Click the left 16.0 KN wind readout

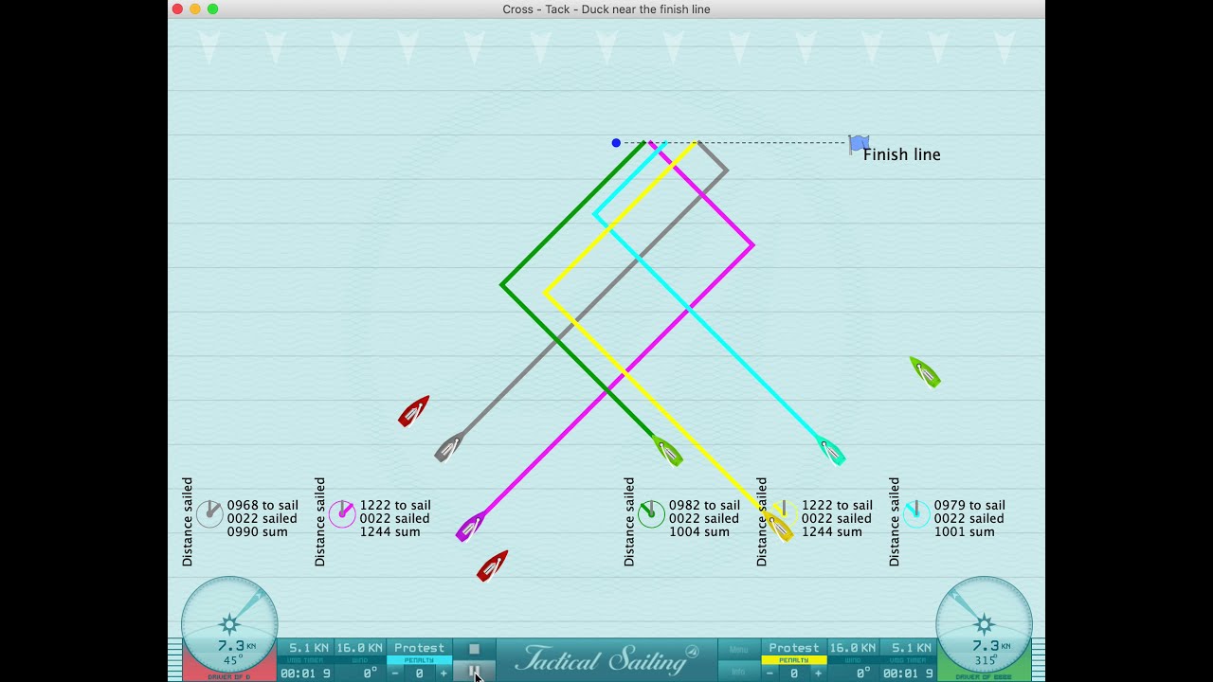(360, 648)
